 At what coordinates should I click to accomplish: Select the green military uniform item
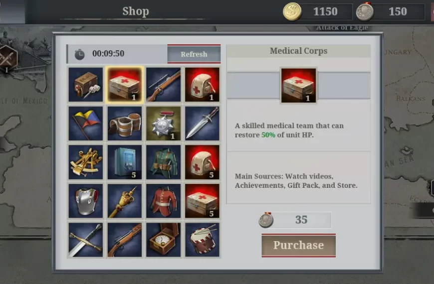point(163,162)
